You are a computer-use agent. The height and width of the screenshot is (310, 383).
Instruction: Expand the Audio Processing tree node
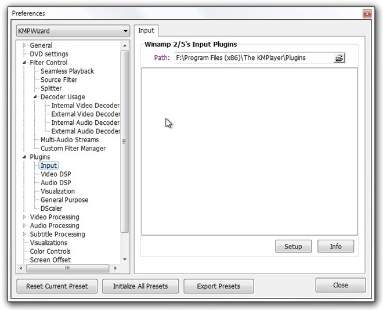pyautogui.click(x=24, y=225)
